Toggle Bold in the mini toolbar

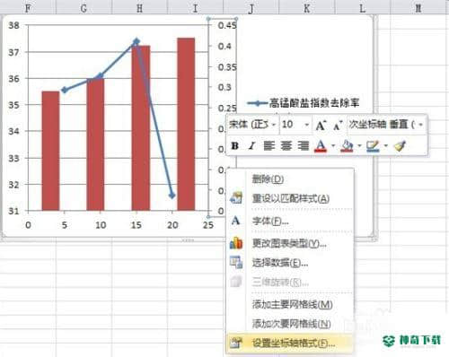click(x=235, y=146)
